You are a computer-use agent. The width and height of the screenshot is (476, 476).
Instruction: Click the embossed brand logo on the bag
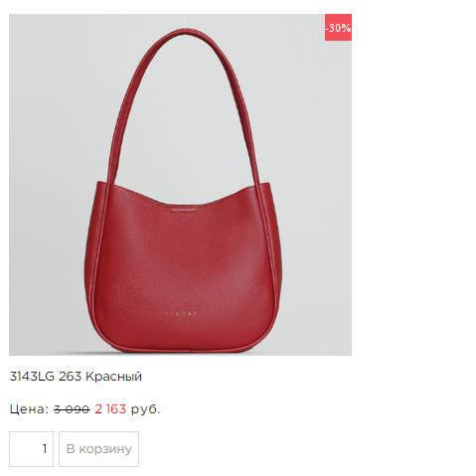pyautogui.click(x=181, y=313)
